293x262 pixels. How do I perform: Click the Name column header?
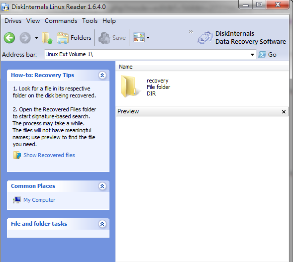click(125, 67)
